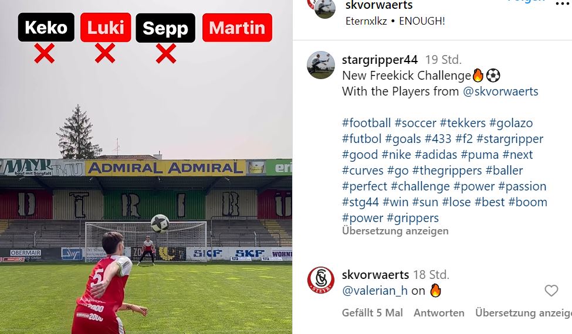The width and height of the screenshot is (572, 334).
Task: Open the #challenge hashtag
Action: (x=420, y=186)
